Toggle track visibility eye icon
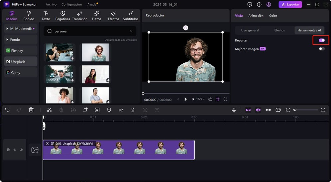Image resolution: width=331 pixels, height=182 pixels. (x=15, y=150)
